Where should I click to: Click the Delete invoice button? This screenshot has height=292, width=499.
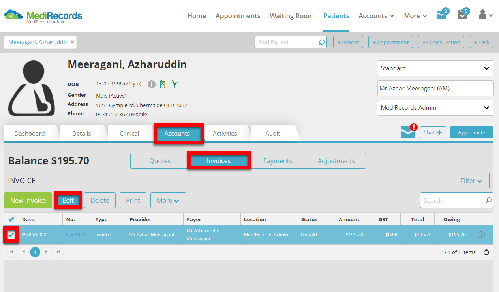coord(100,200)
